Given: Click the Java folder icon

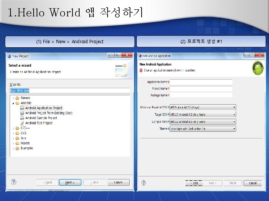Looking at the screenshot, I should tap(17, 138).
